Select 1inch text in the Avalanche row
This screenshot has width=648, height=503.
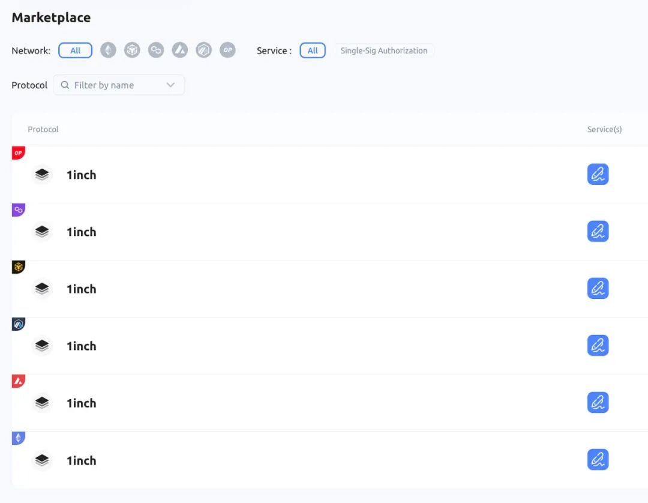[82, 403]
